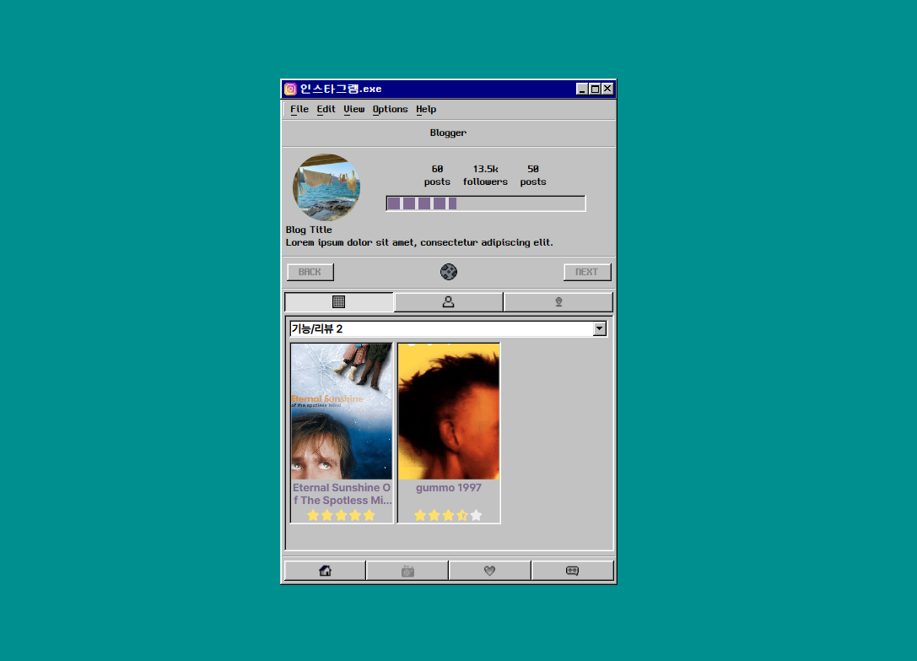Open the heart likes icon
The width and height of the screenshot is (917, 661).
coord(490,571)
